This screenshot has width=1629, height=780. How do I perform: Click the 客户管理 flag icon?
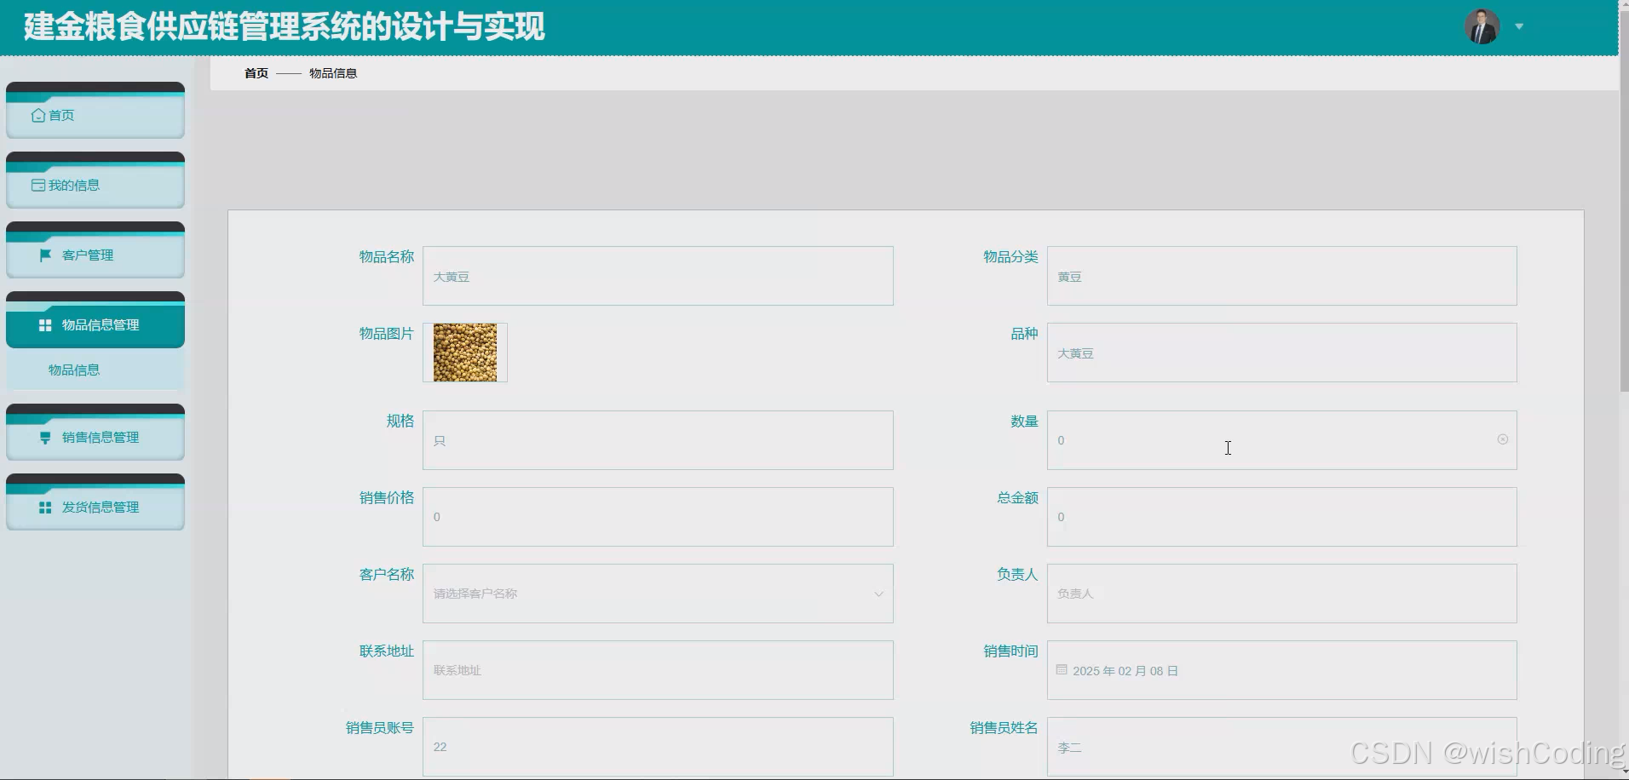click(45, 255)
